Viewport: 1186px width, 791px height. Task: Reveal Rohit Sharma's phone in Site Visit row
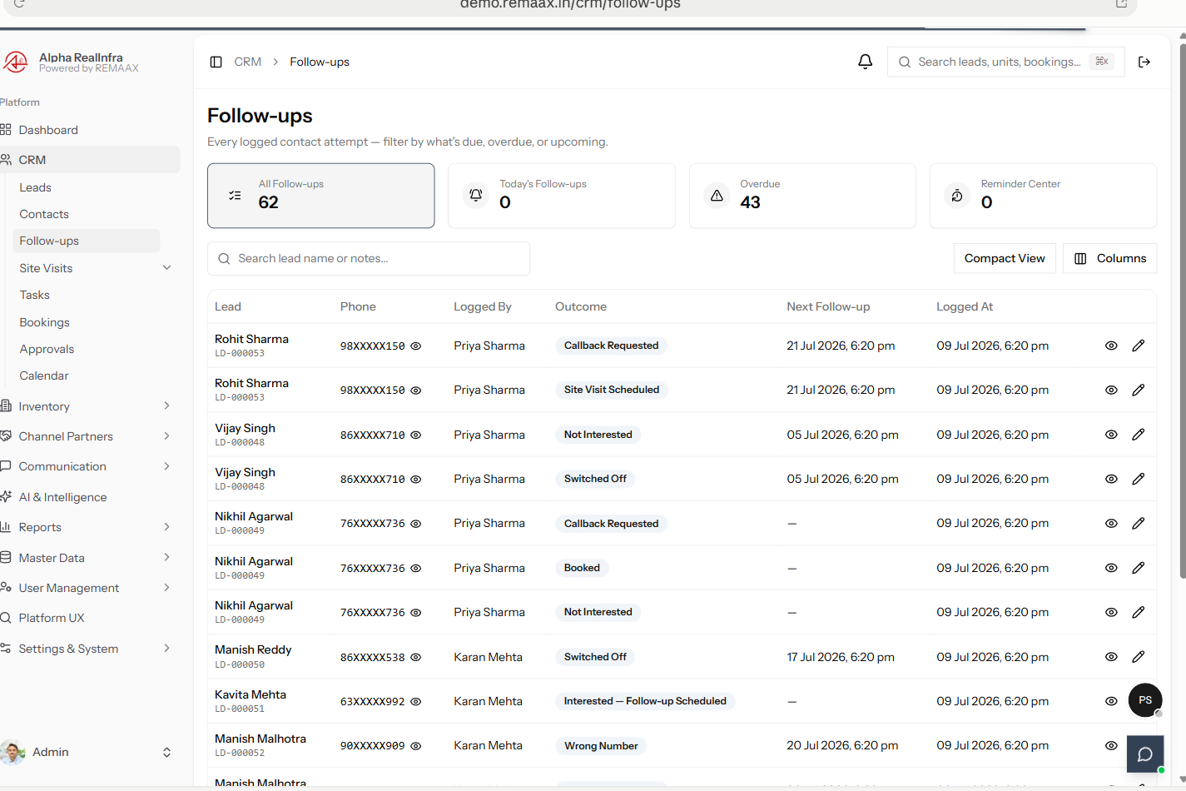tap(416, 390)
